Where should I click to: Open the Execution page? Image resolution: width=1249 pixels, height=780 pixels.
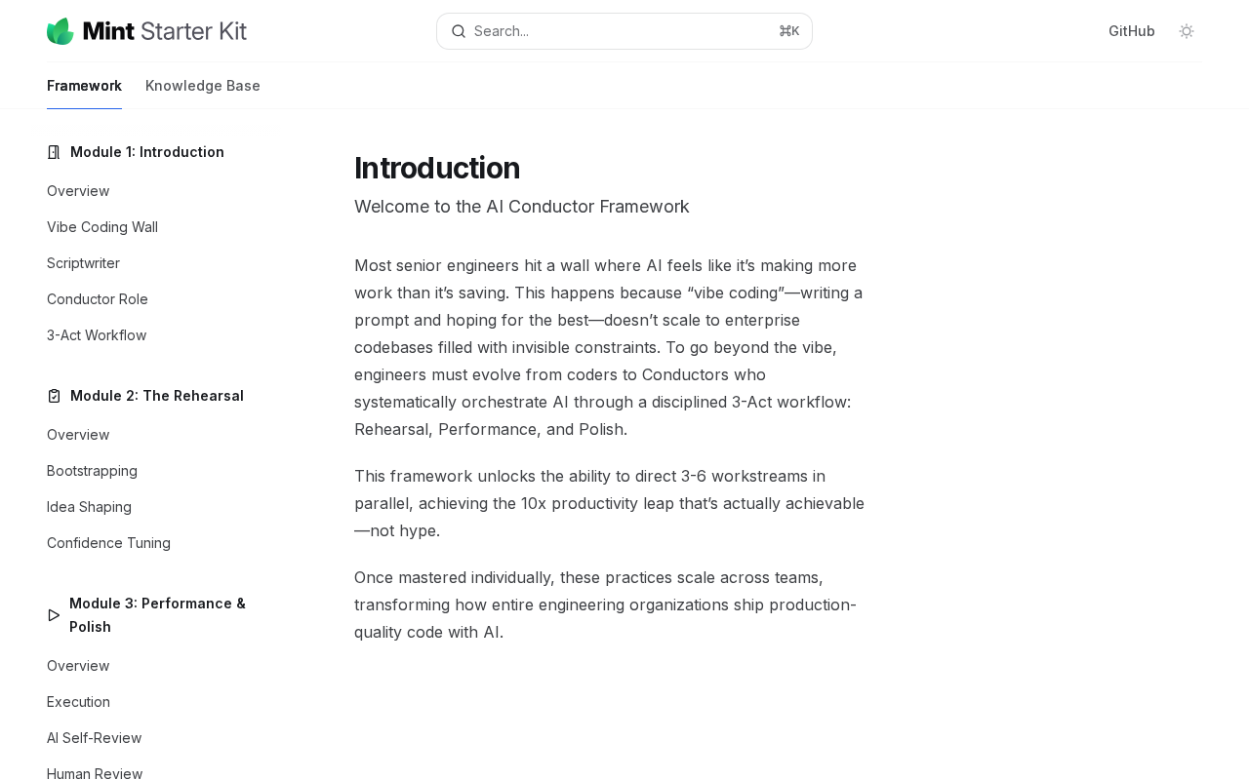coord(78,702)
